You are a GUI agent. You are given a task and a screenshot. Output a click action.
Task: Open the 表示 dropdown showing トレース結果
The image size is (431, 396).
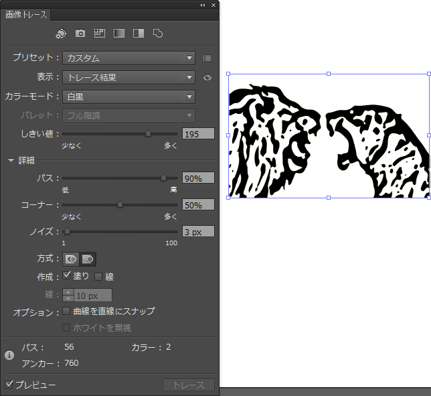pos(128,78)
